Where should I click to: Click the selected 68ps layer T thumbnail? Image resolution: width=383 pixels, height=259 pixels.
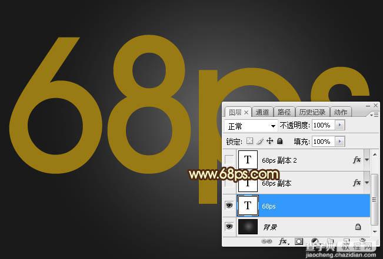point(248,206)
